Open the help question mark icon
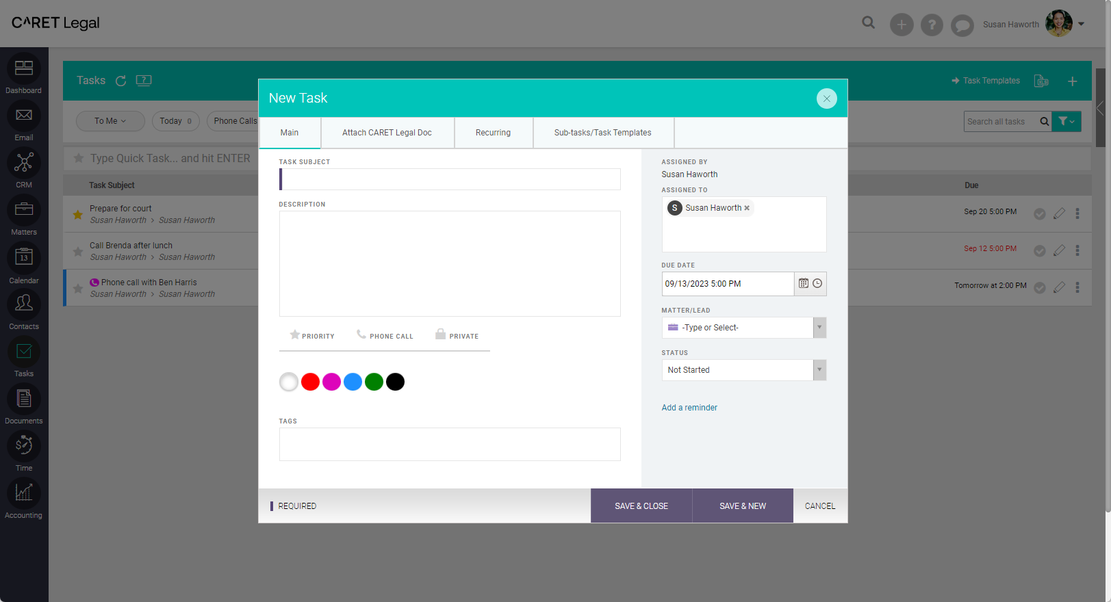 click(x=932, y=25)
